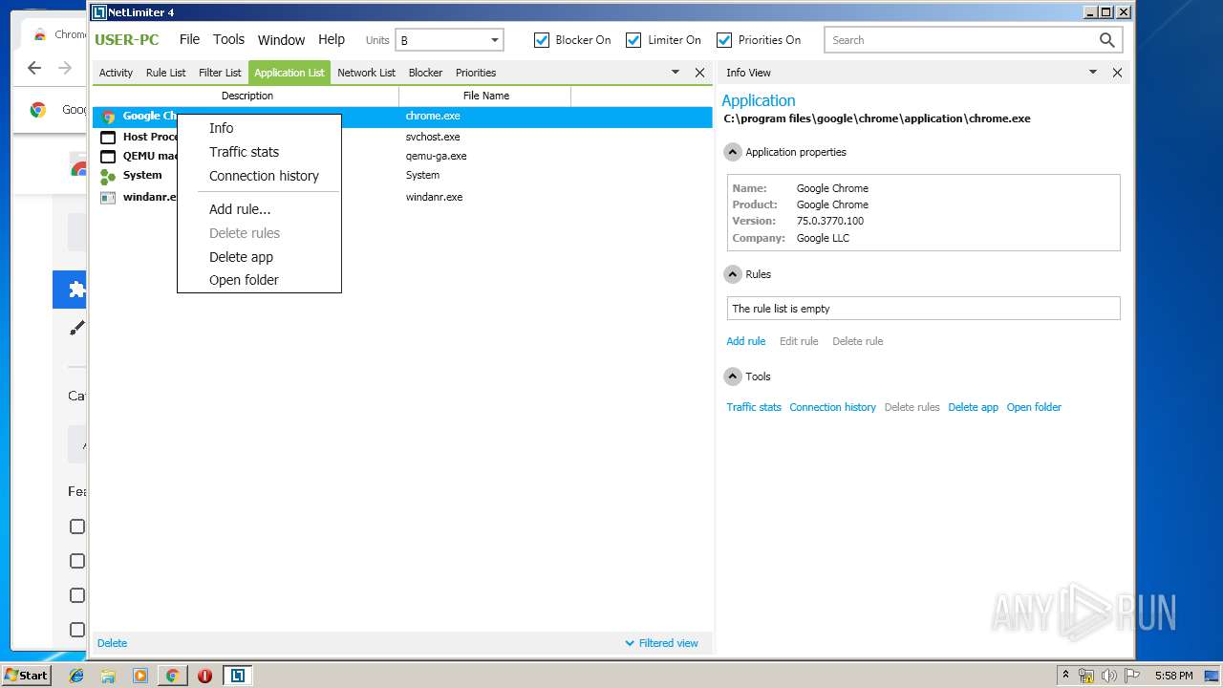Click the Add rule link in Rules
The width and height of the screenshot is (1223, 688).
(745, 341)
